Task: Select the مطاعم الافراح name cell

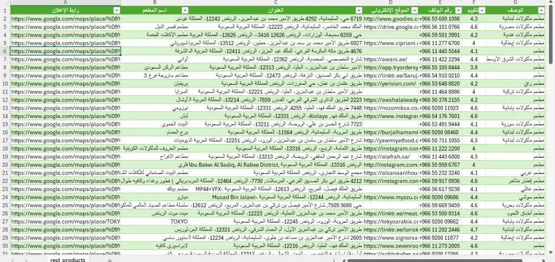Action: click(x=155, y=156)
